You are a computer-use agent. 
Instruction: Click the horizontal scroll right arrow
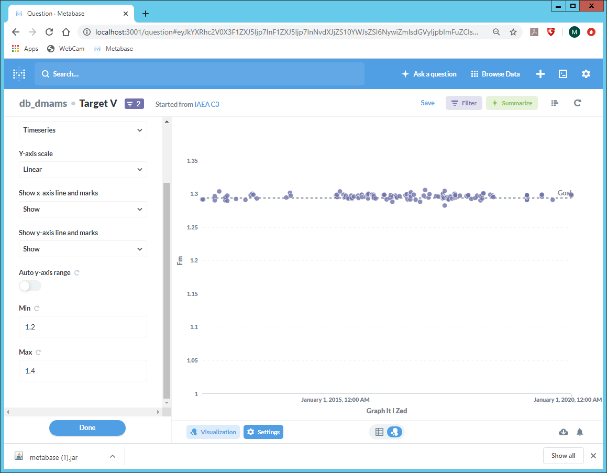pos(158,412)
